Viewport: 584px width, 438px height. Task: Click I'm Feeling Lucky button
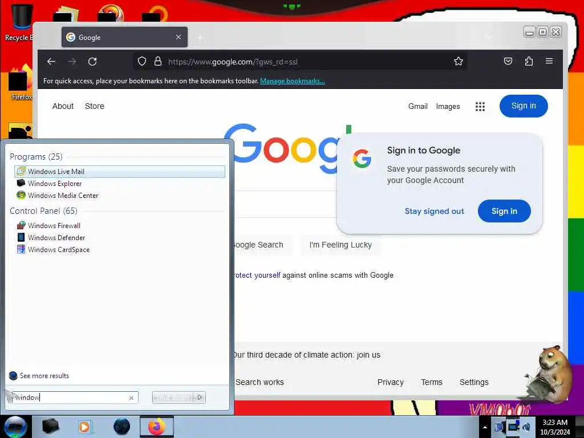click(340, 245)
